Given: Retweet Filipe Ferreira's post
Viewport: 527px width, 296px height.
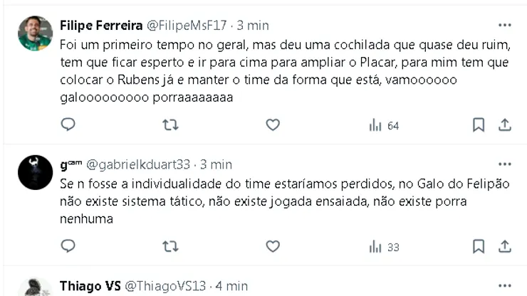Looking at the screenshot, I should (x=170, y=125).
